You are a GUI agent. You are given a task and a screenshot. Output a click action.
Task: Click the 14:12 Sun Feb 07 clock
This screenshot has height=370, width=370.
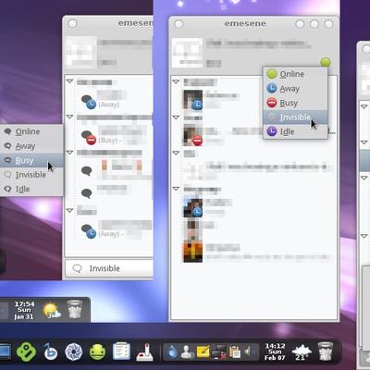tap(275, 351)
